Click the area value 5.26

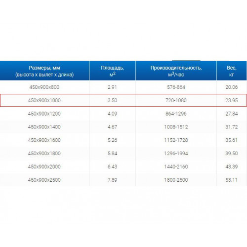pyautogui.click(x=112, y=140)
